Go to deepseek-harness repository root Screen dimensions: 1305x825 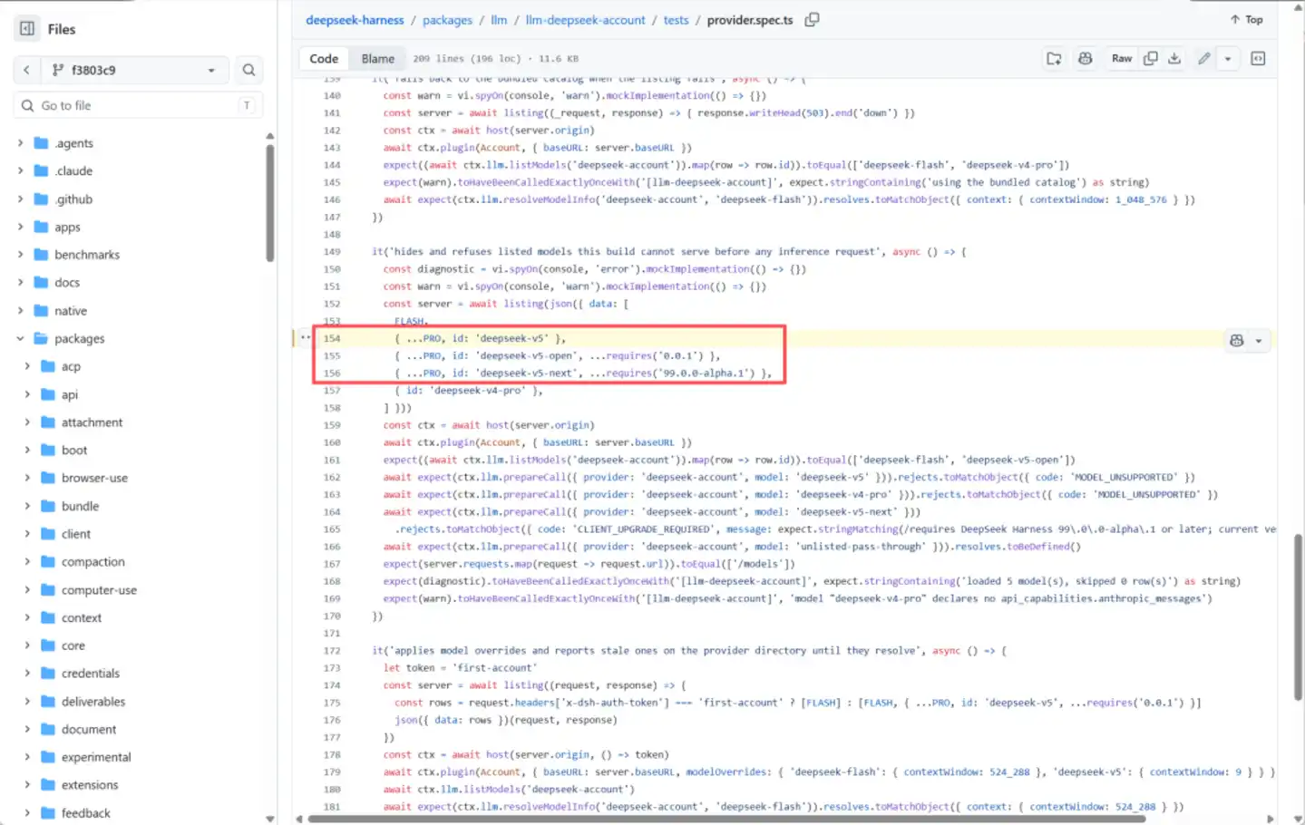[x=355, y=20]
